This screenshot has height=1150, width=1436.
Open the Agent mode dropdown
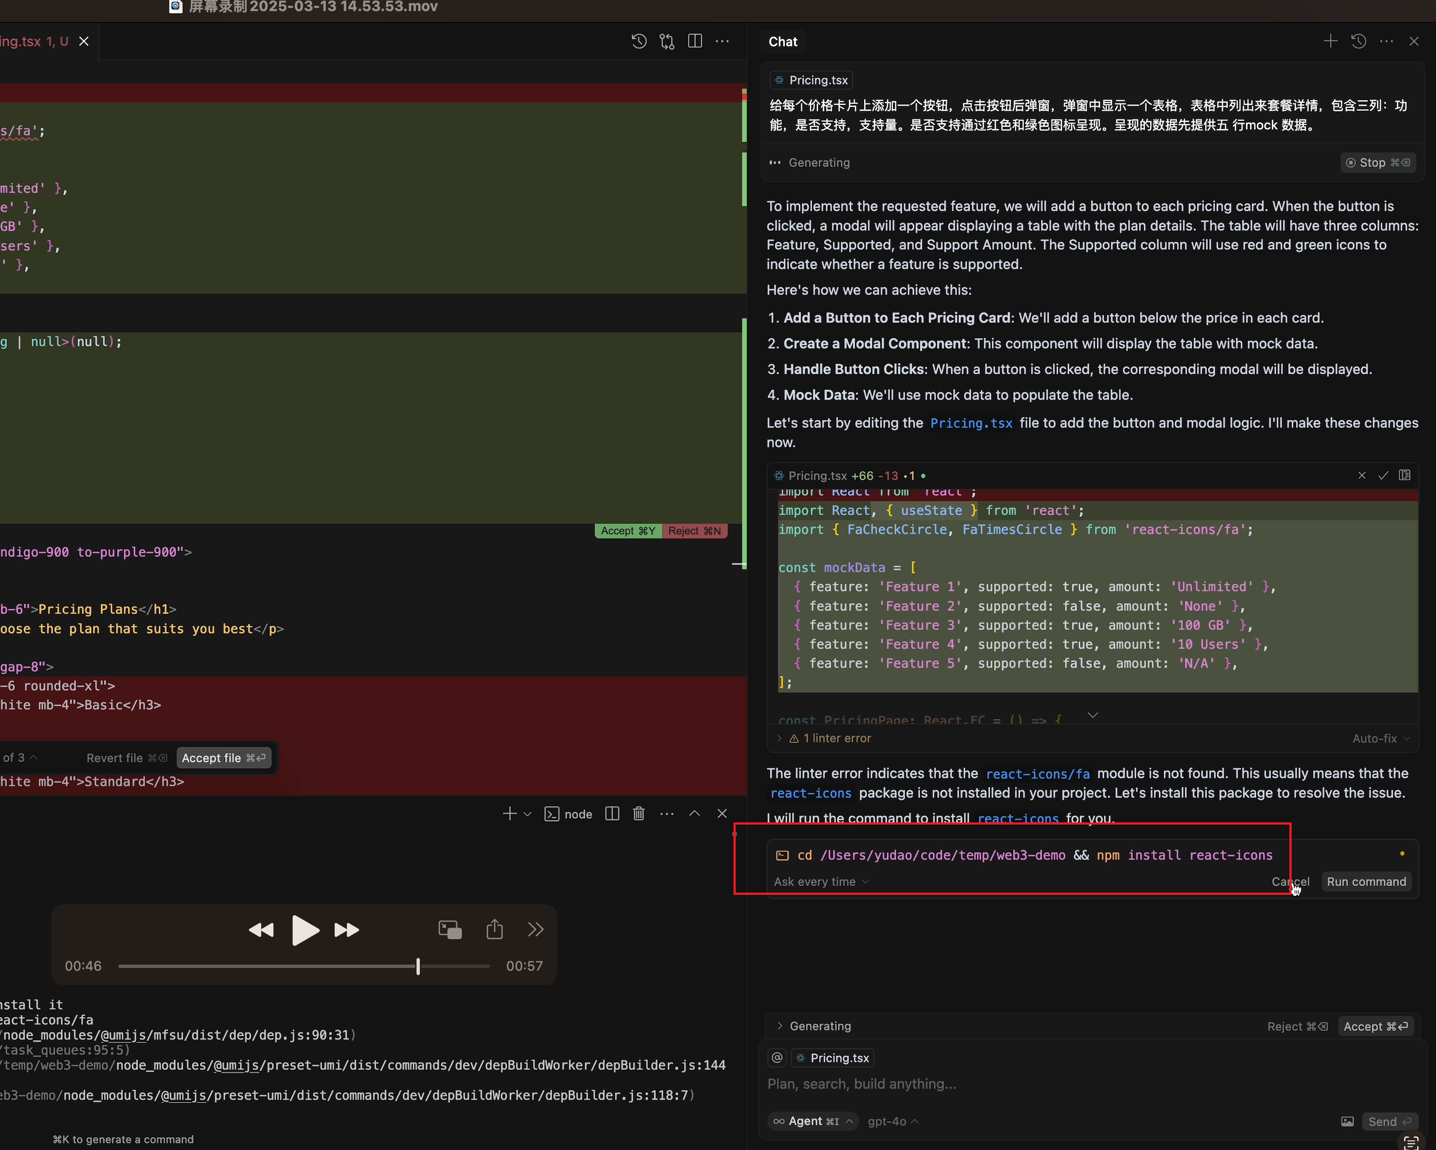[x=813, y=1121]
